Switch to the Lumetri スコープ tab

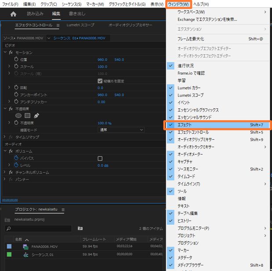[x=80, y=25]
